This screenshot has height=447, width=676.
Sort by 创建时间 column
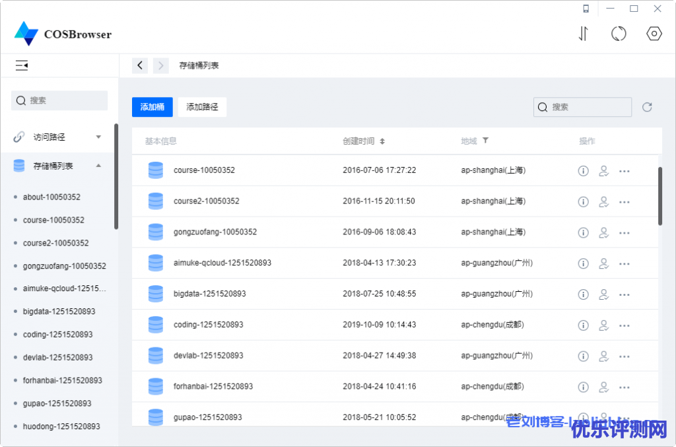[x=382, y=141]
